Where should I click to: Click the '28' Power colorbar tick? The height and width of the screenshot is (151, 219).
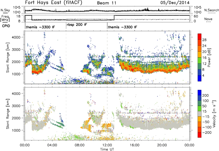(204, 40)
